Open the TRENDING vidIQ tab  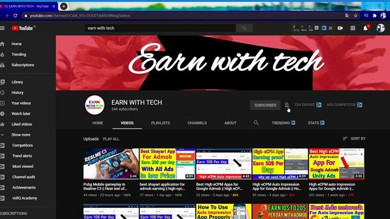(283, 123)
